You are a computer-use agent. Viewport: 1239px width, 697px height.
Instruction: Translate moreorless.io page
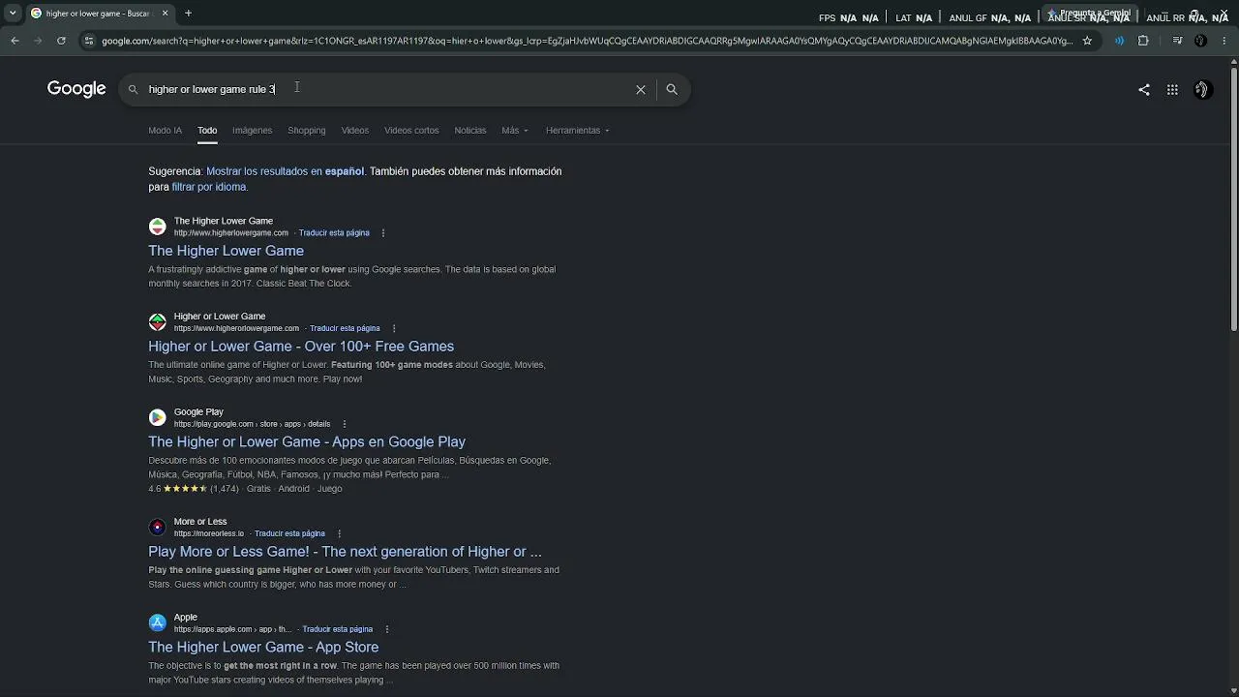(289, 533)
